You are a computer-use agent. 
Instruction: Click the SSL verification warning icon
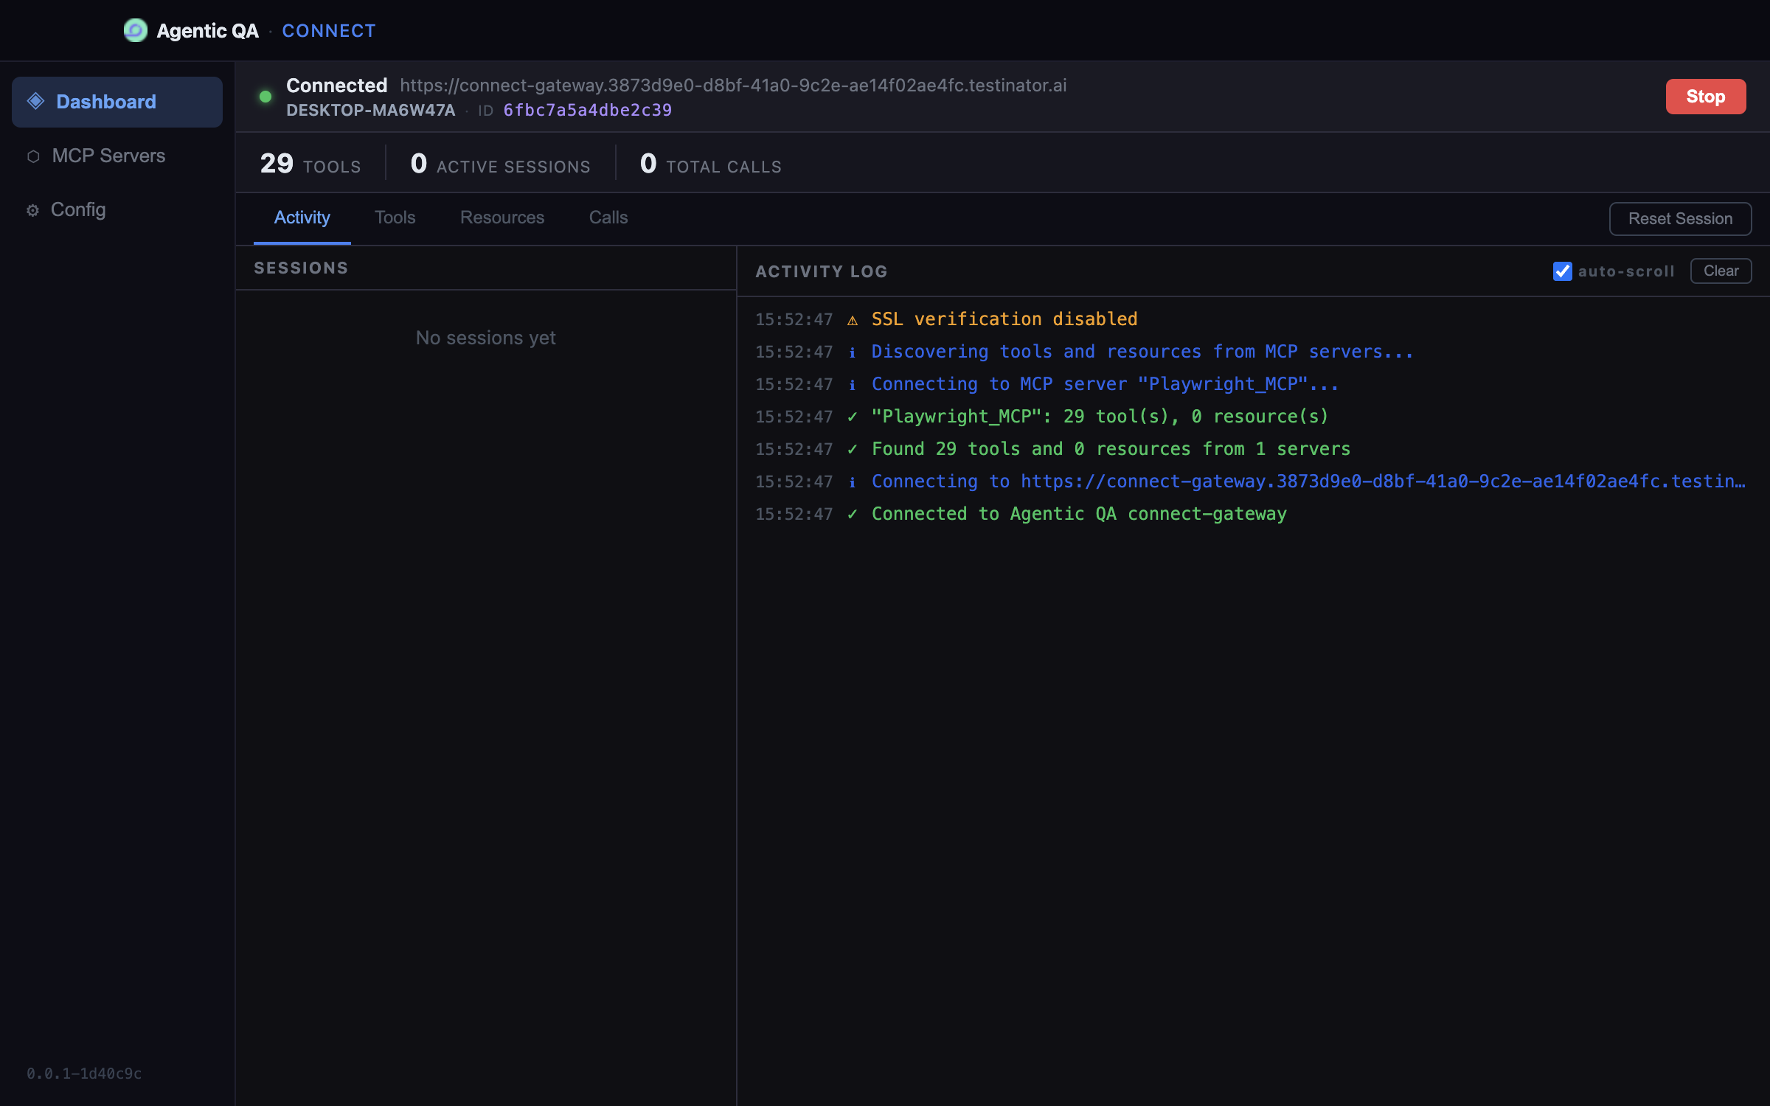click(x=853, y=320)
